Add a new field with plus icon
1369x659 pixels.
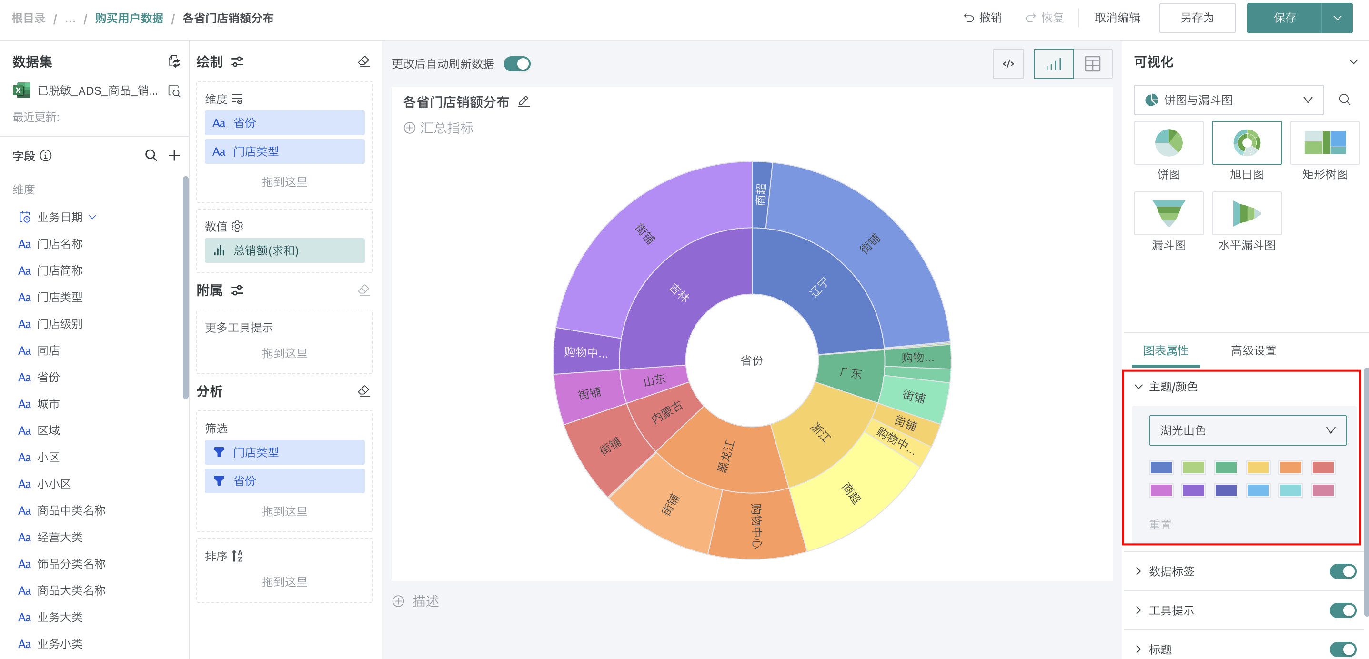[x=174, y=155]
